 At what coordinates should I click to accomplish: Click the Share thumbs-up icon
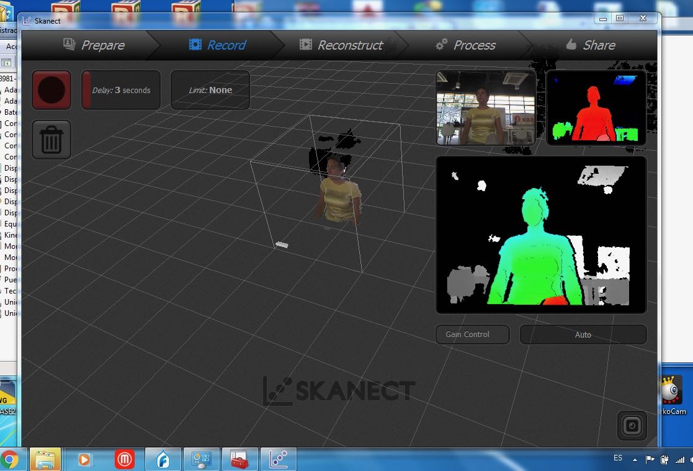pos(571,44)
